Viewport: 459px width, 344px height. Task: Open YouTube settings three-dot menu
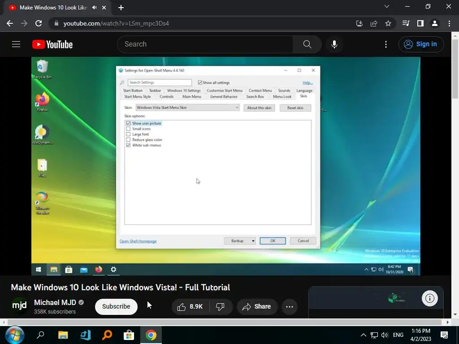click(386, 44)
